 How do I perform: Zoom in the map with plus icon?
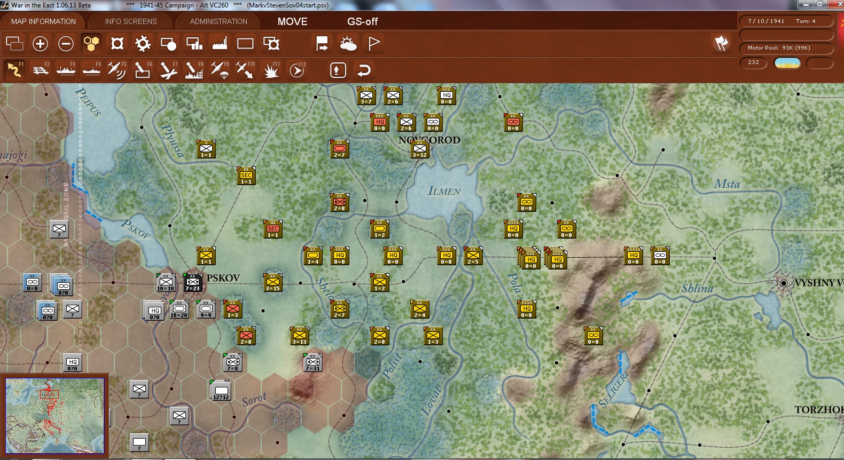pos(40,43)
